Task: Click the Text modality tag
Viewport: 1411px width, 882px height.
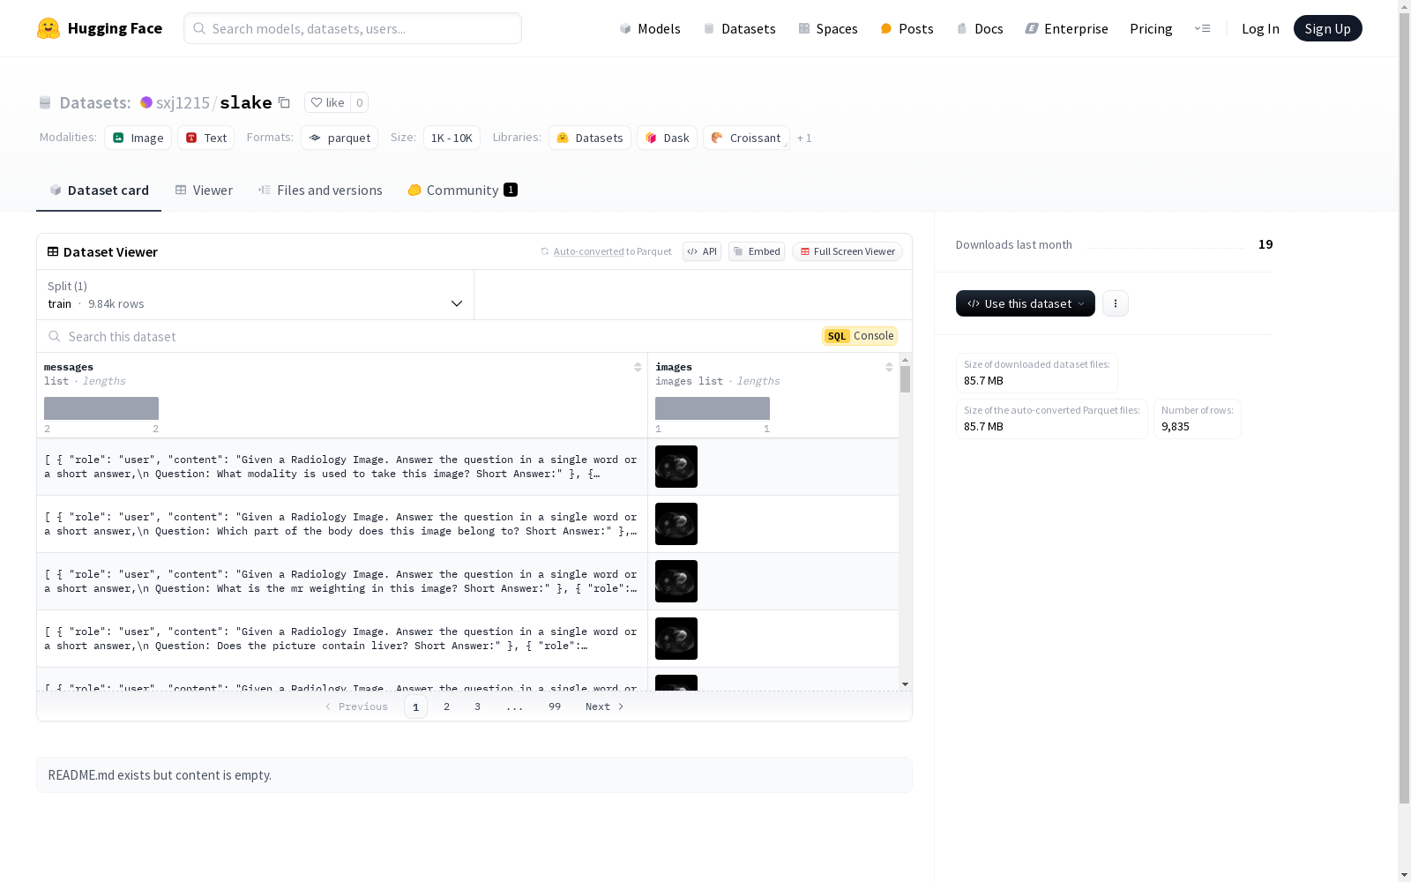Action: [205, 138]
